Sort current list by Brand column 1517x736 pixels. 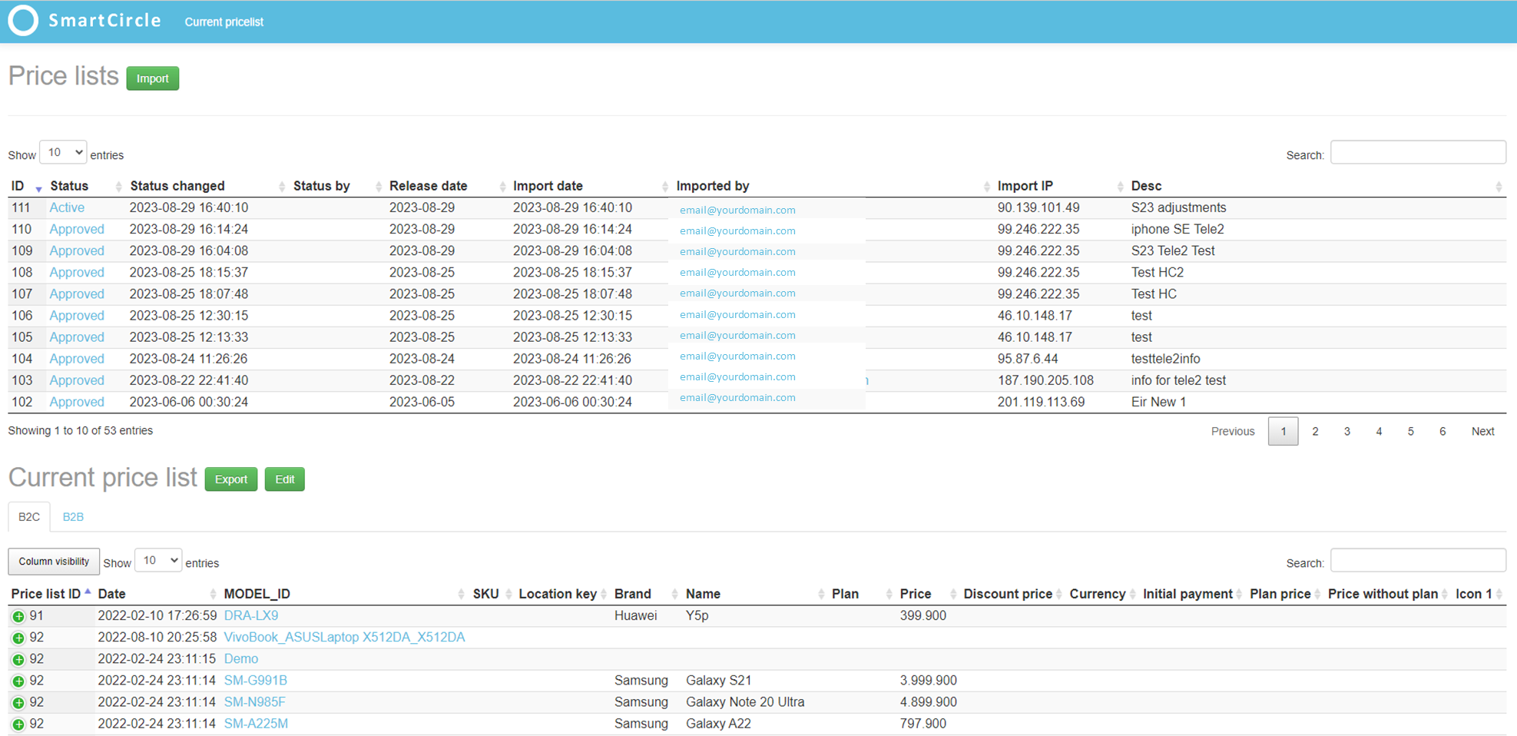[647, 594]
